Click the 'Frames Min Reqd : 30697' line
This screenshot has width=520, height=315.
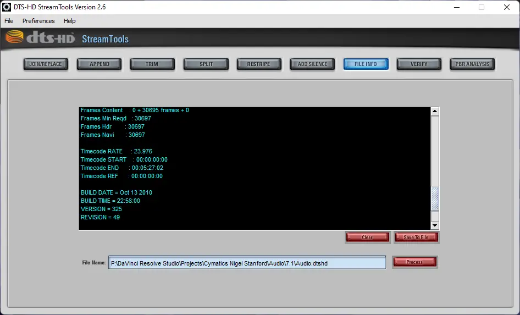(x=116, y=118)
